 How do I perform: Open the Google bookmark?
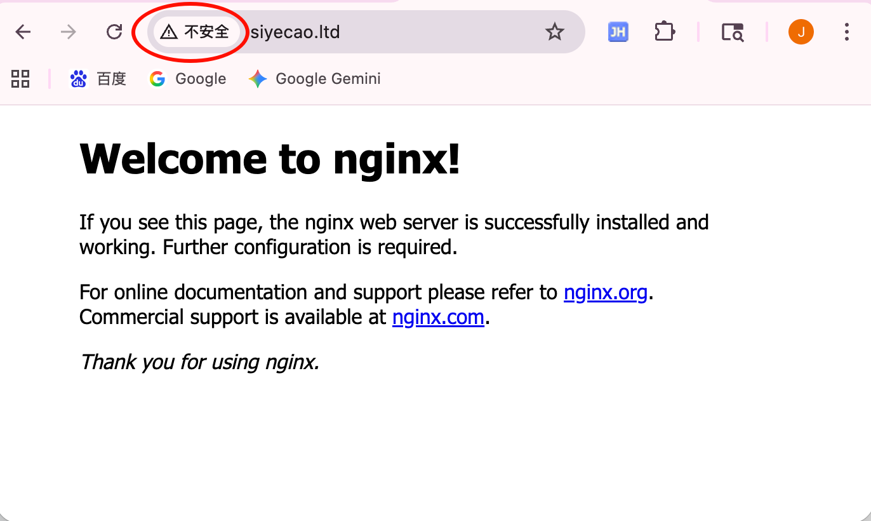coord(188,79)
